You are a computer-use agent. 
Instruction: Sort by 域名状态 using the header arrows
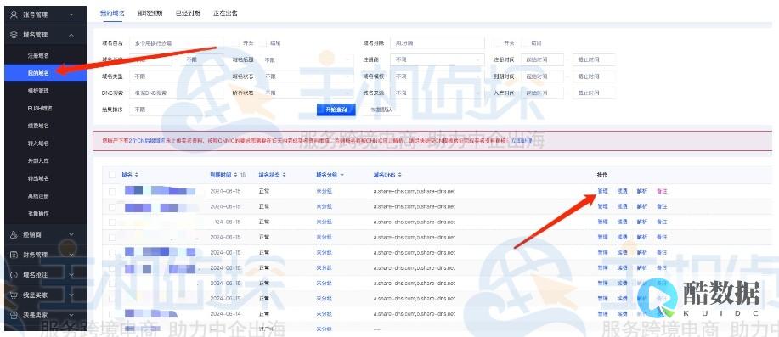point(284,175)
